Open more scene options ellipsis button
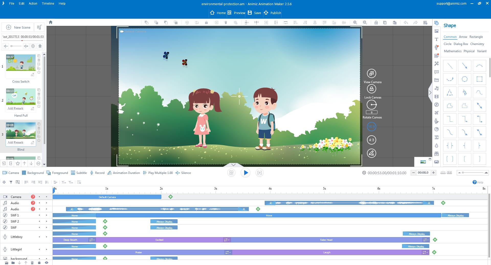Viewport: 491px width, 265px height. (38, 163)
